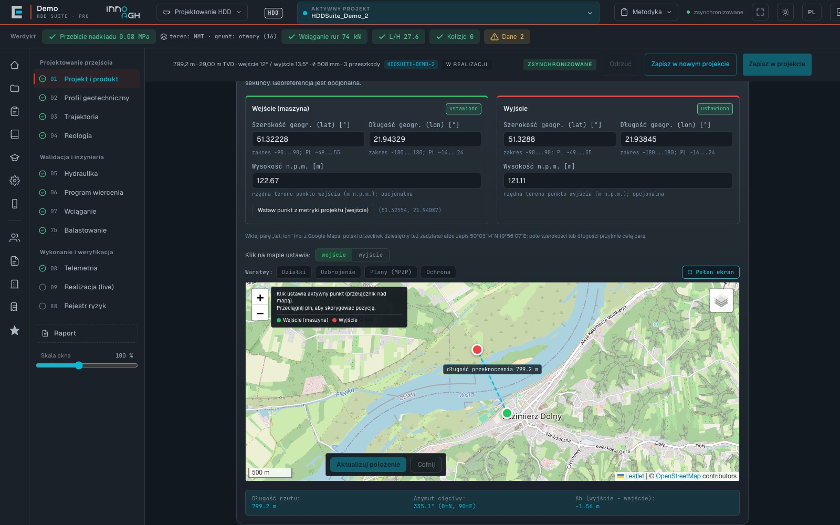Toggle fullscreen icon in top bar
The height and width of the screenshot is (525, 840).
tap(760, 12)
